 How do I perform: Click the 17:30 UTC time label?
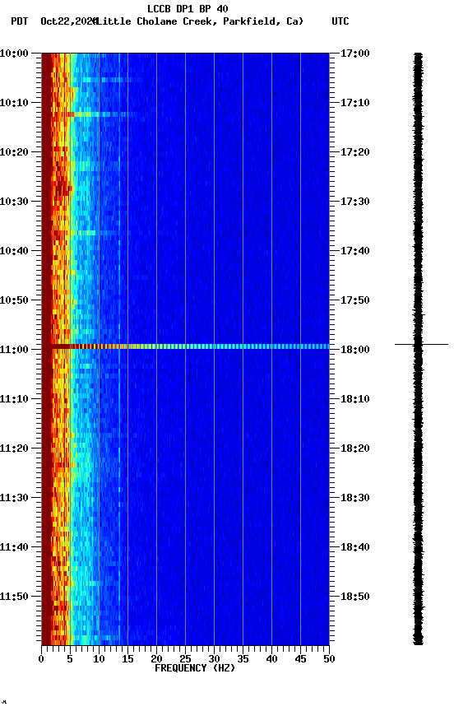click(355, 202)
